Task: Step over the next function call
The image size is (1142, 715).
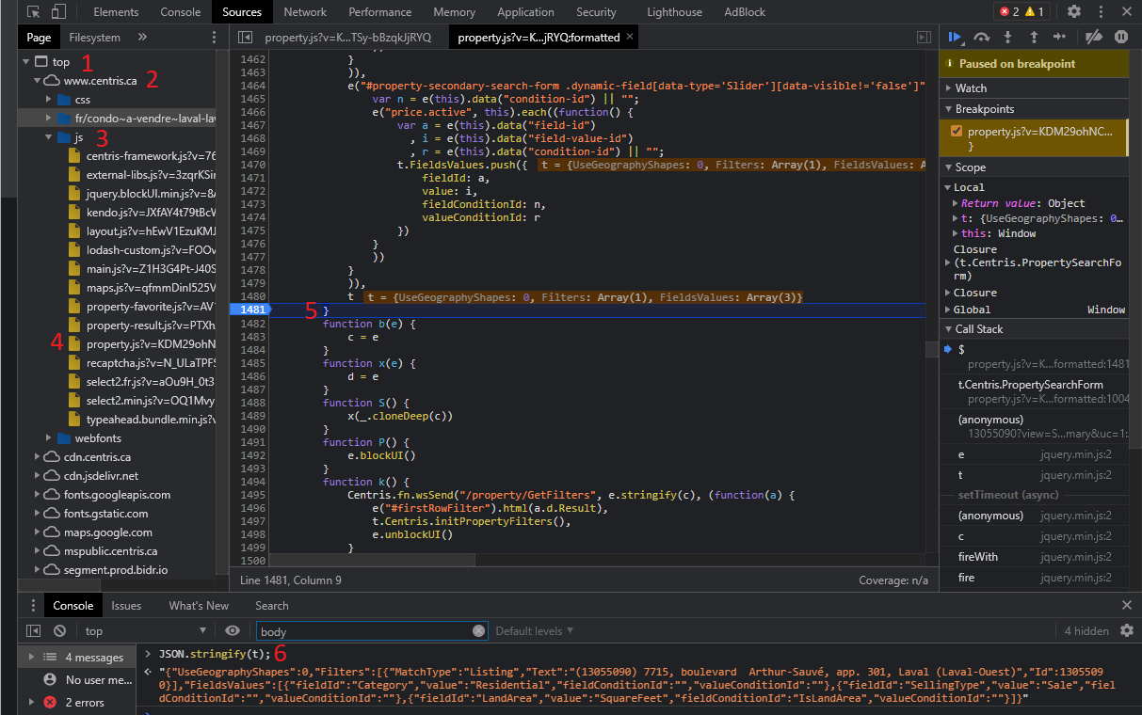Action: pos(982,37)
